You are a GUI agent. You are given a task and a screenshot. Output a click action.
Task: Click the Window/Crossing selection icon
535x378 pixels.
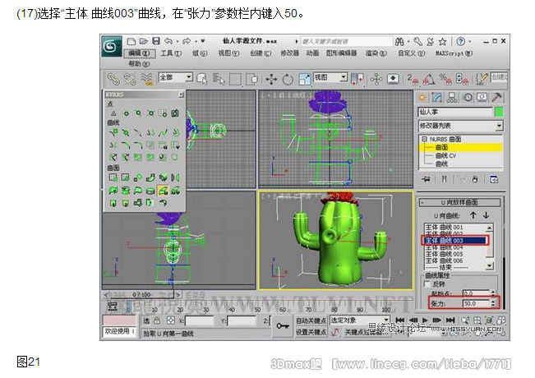click(252, 79)
